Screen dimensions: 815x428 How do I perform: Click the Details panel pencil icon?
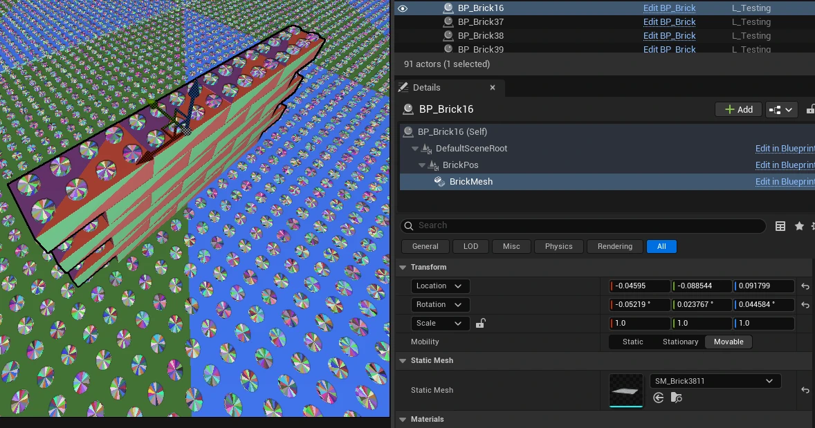(403, 87)
